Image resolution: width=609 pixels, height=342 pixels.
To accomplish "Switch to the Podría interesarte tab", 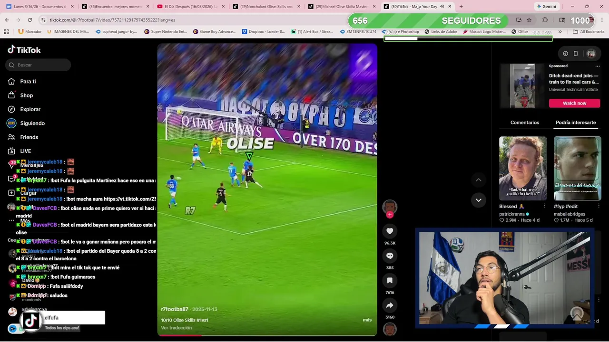I will point(576,123).
